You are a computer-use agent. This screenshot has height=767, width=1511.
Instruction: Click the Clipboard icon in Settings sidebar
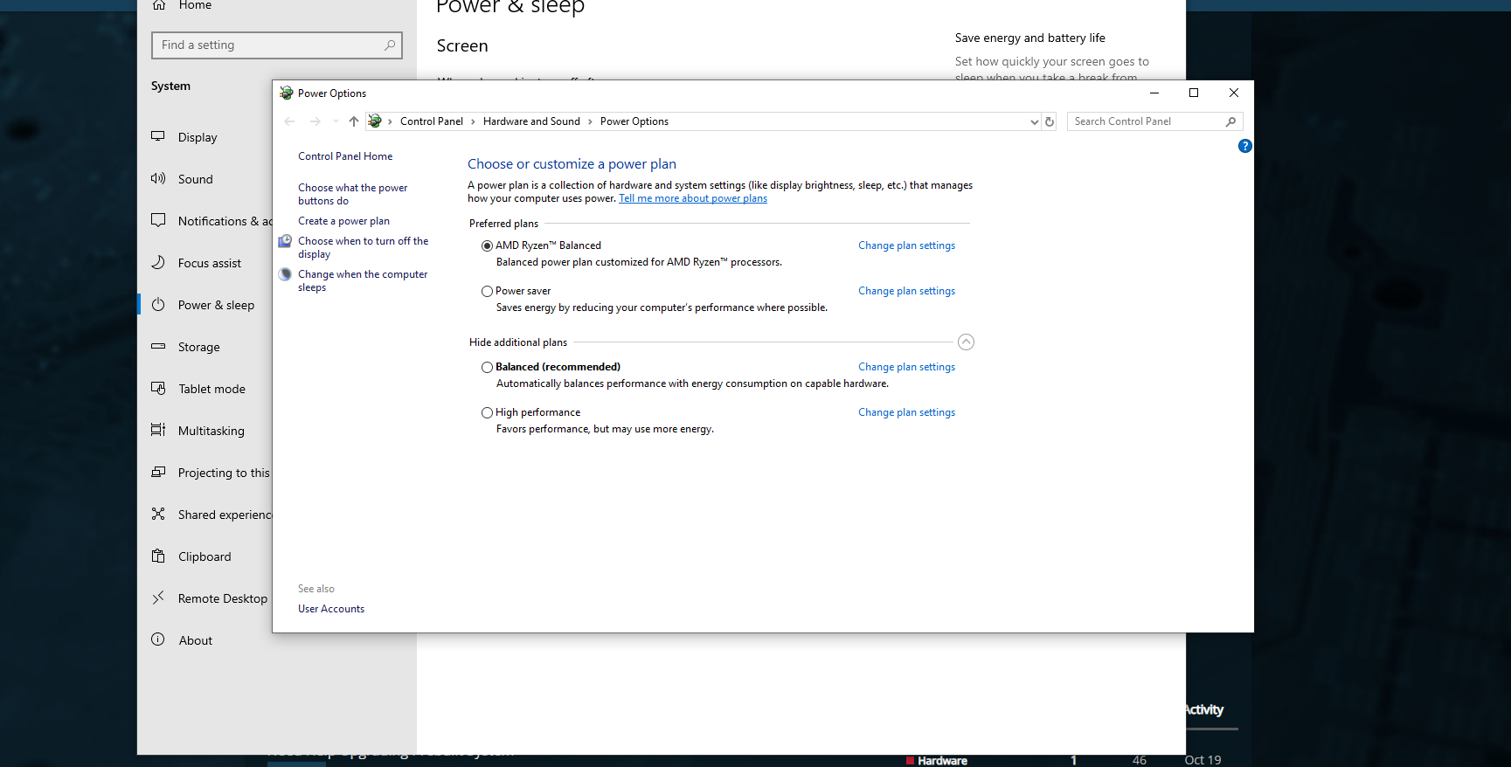[158, 556]
